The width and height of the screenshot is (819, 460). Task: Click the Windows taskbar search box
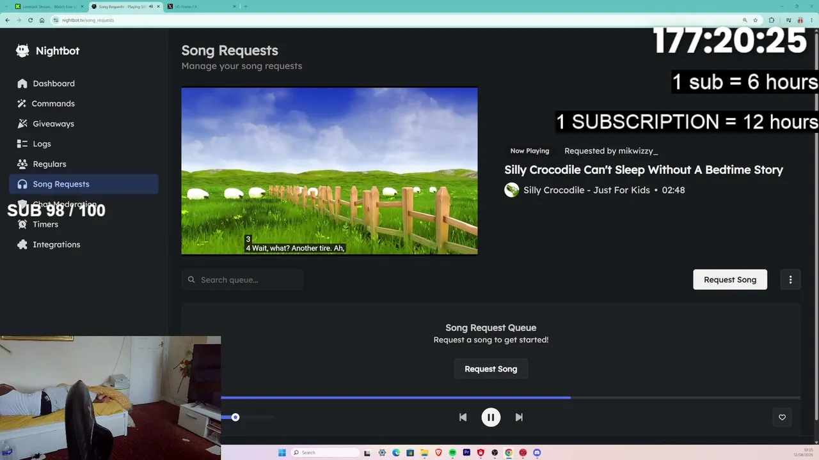325,453
